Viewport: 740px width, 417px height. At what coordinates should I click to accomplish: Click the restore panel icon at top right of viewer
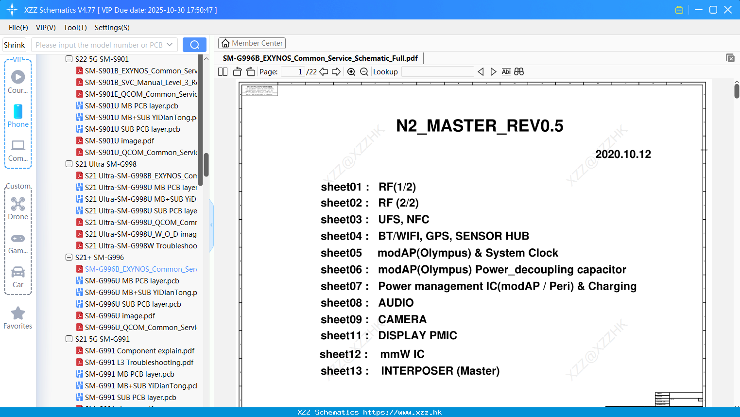pos(730,58)
